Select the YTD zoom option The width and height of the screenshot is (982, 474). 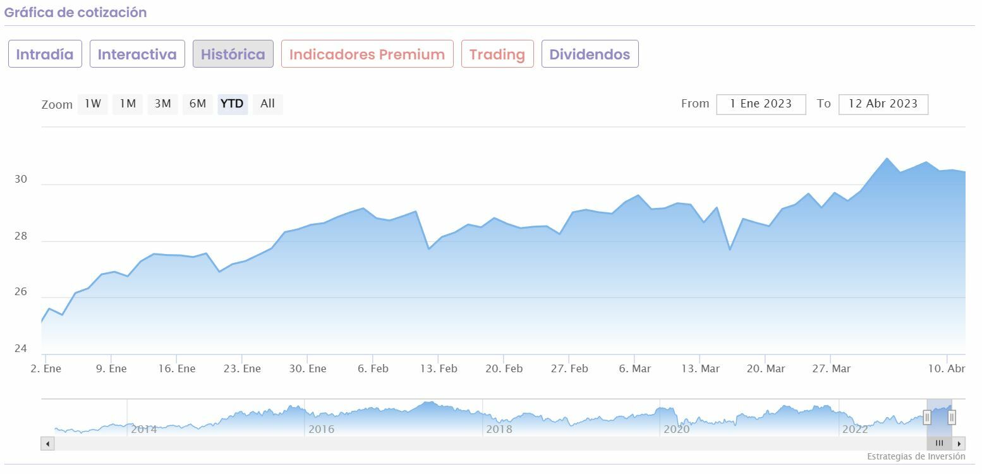tap(232, 104)
